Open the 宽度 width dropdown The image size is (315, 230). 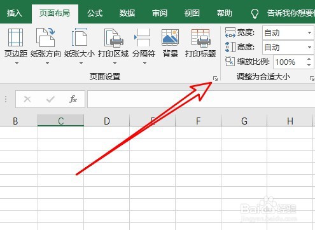pos(309,32)
